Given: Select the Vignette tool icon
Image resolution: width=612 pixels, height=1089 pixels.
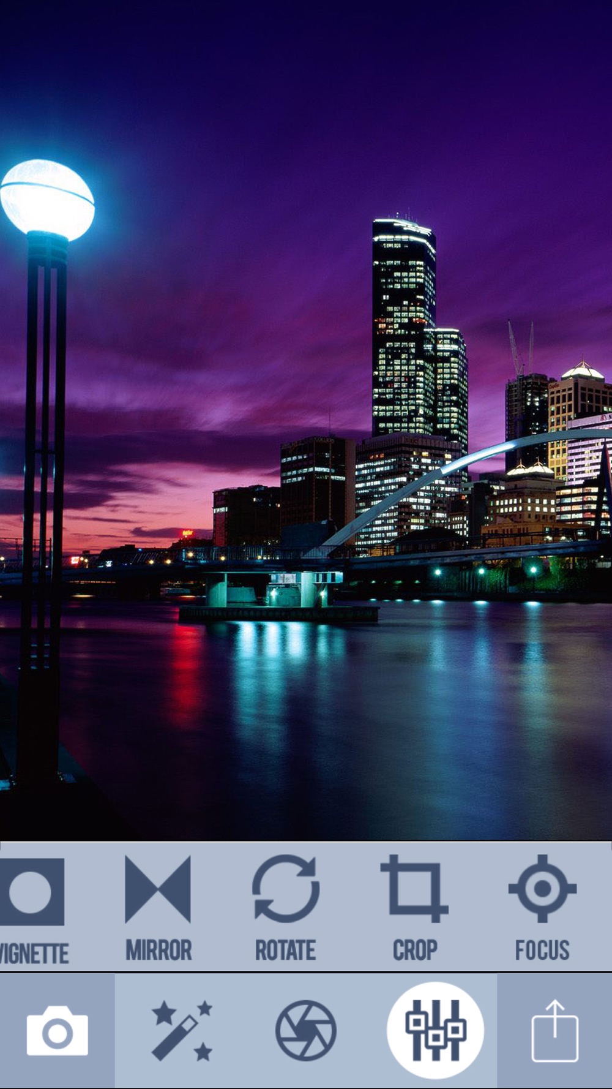Looking at the screenshot, I should [x=32, y=891].
